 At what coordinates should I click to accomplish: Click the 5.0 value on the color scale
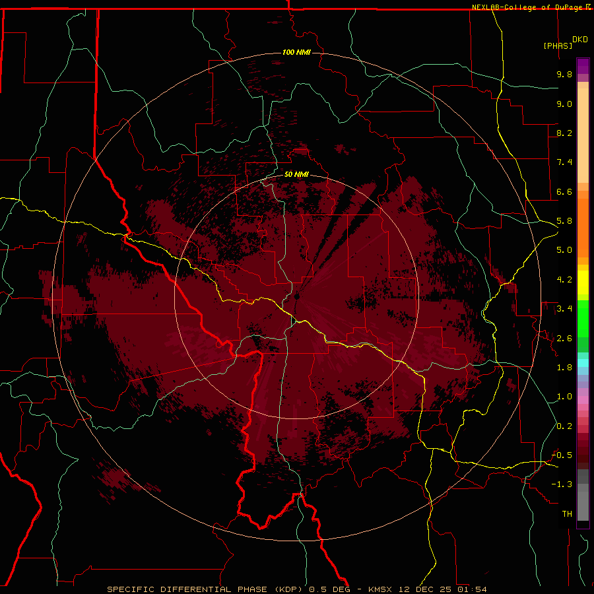pos(564,250)
